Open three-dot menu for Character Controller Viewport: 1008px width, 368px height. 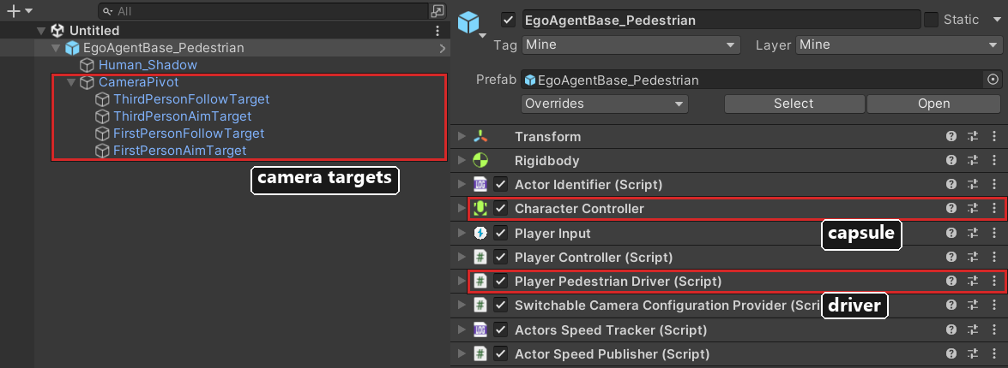tap(994, 208)
